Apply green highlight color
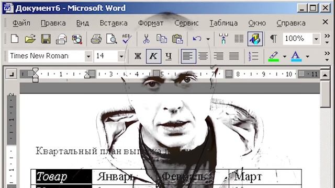335x188 pixels. (274, 56)
